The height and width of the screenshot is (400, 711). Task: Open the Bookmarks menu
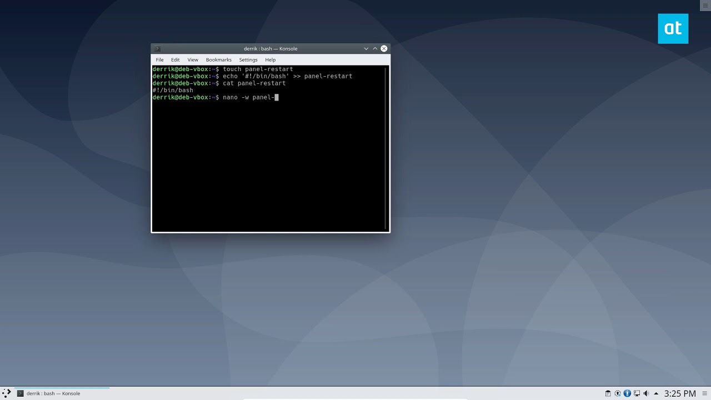tap(218, 59)
